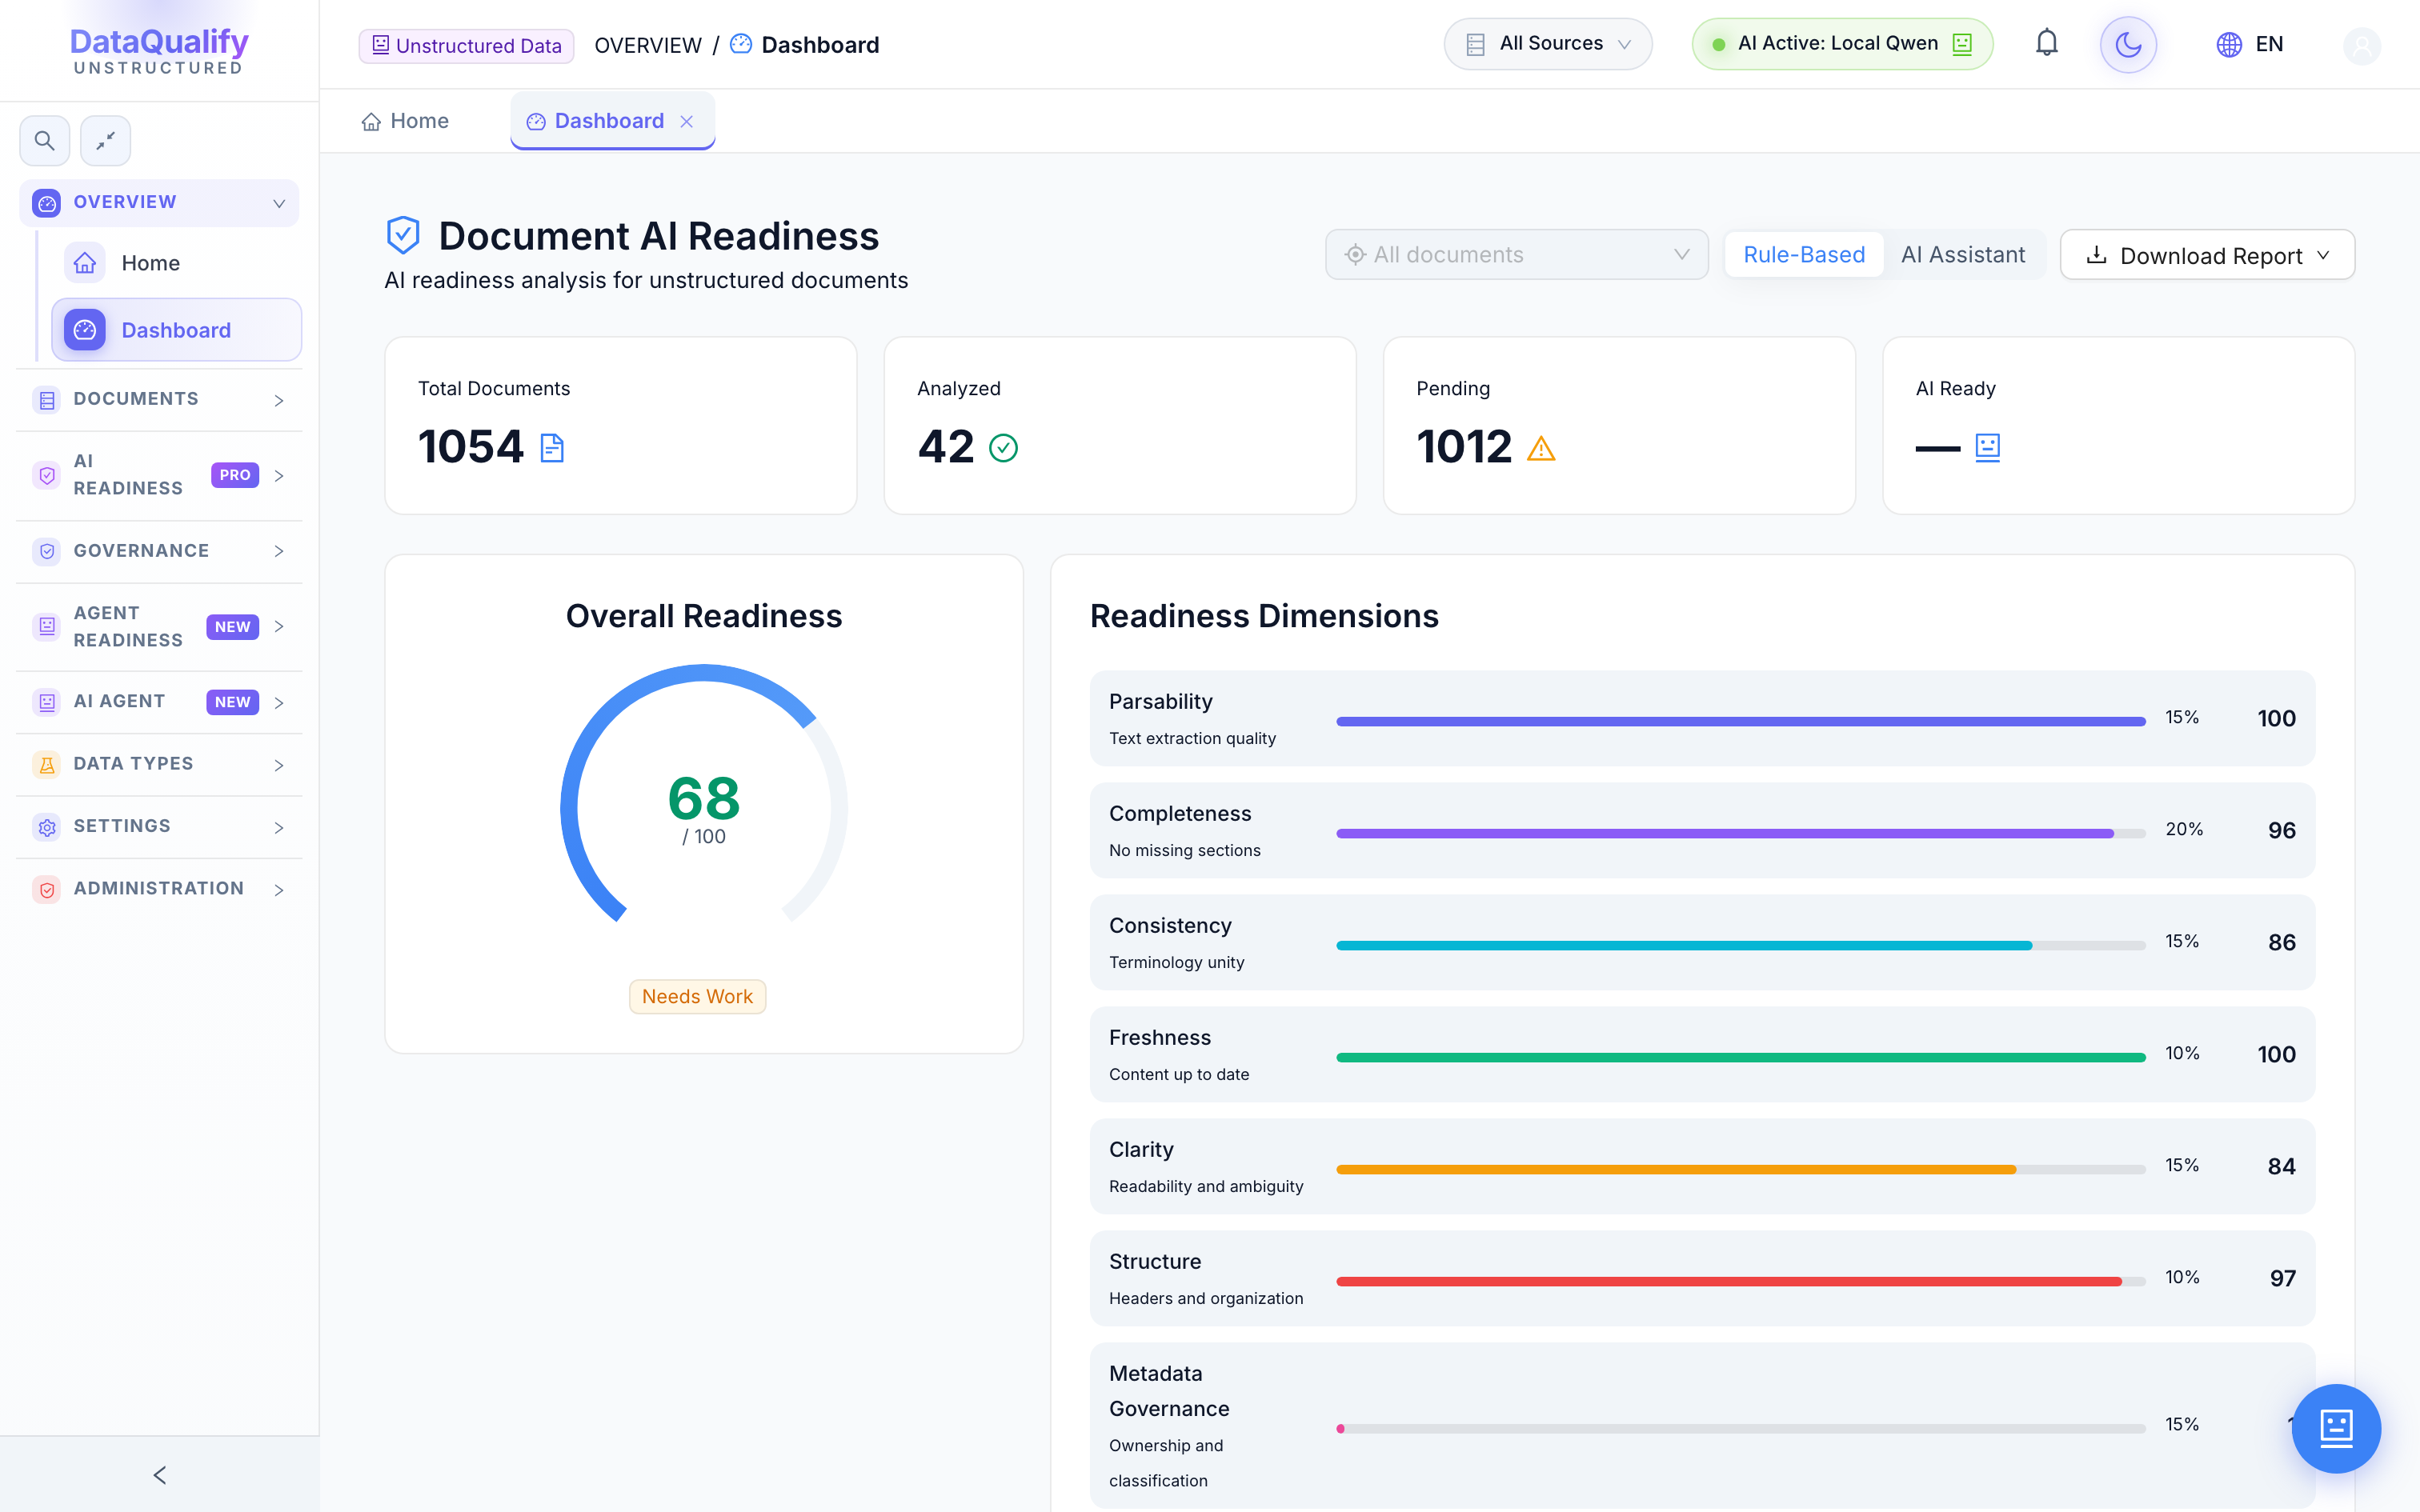Close the Dashboard tab
This screenshot has width=2420, height=1512.
pyautogui.click(x=686, y=122)
